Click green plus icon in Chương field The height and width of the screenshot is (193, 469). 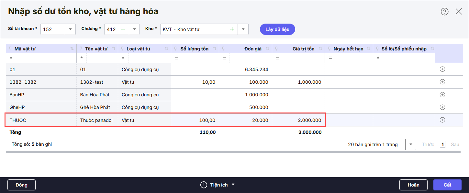point(123,29)
